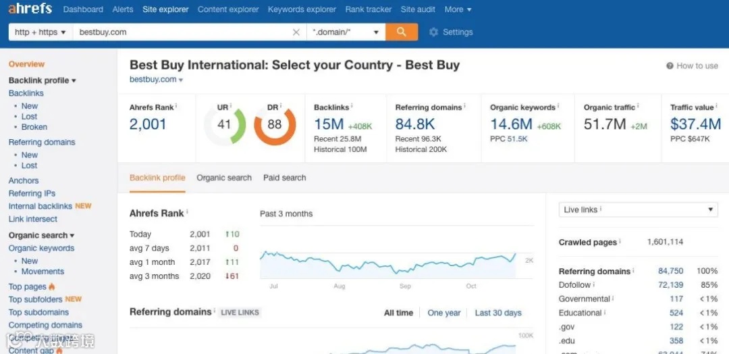Click the info icon beside Organic keywords
Image resolution: width=729 pixels, height=354 pixels.
pos(558,106)
